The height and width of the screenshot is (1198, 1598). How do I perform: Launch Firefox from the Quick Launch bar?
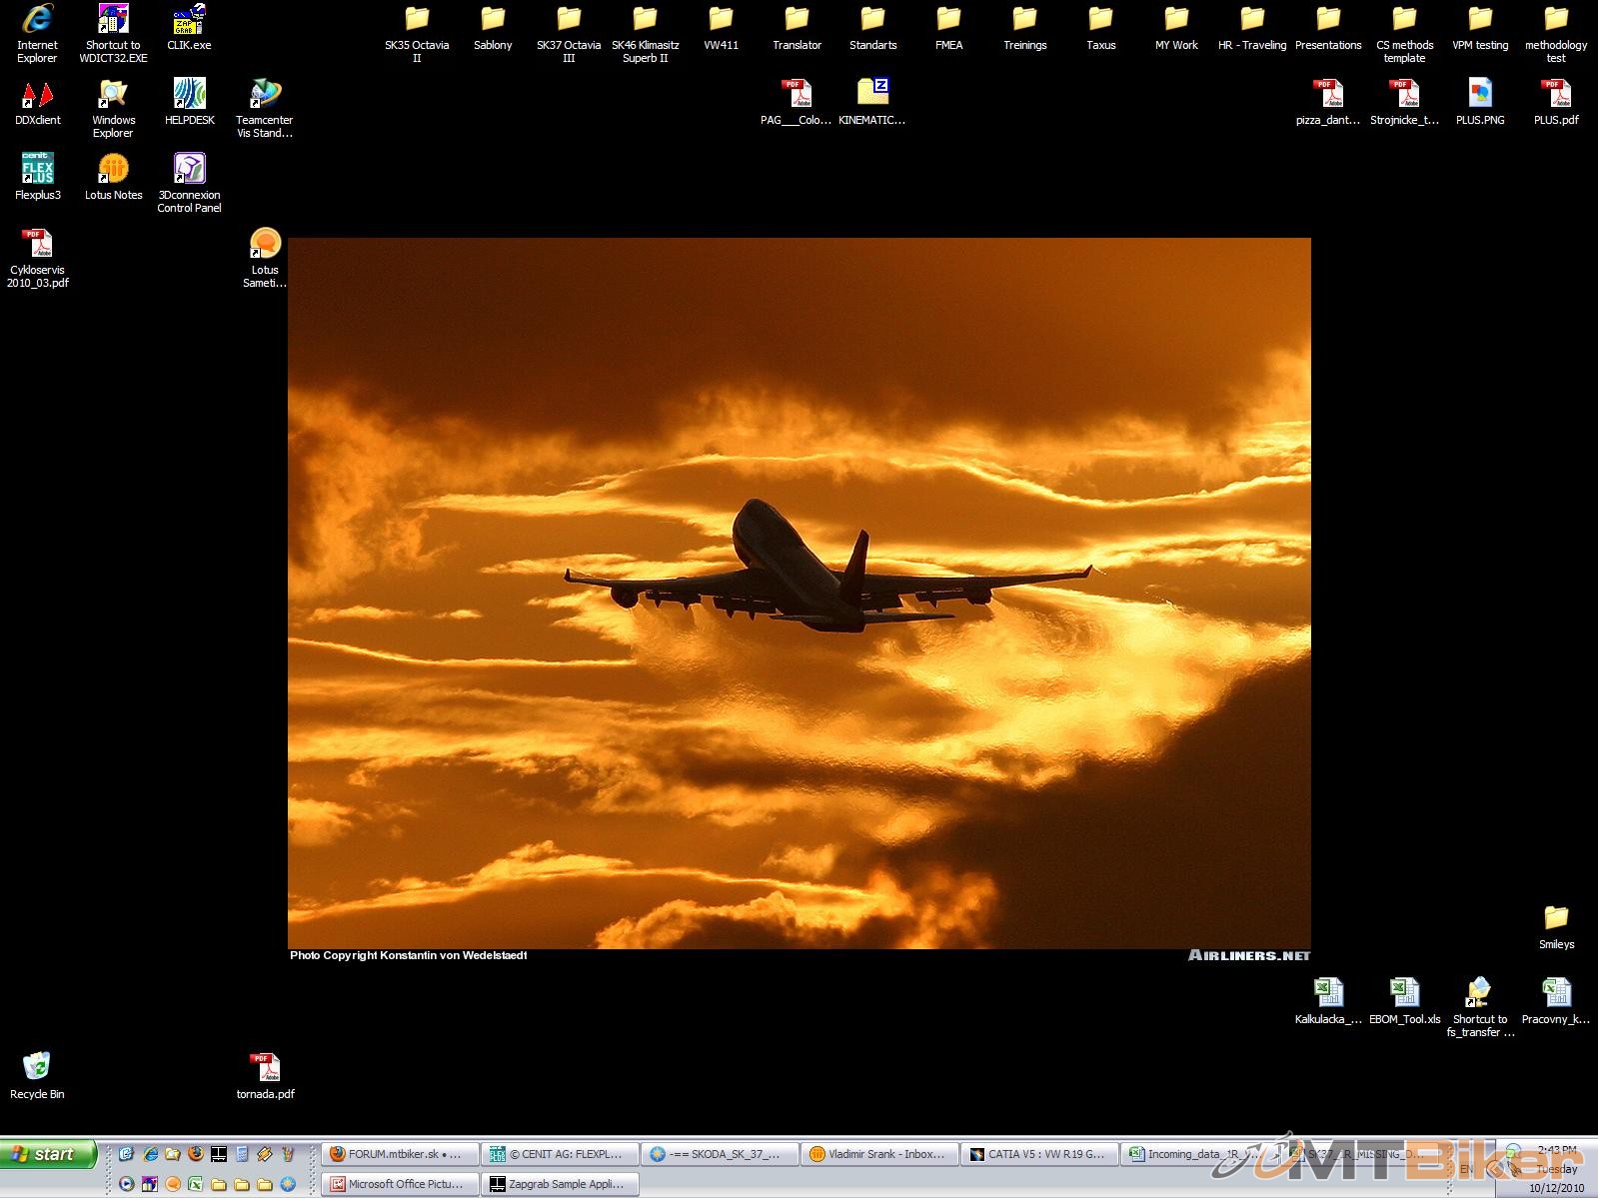click(x=196, y=1154)
